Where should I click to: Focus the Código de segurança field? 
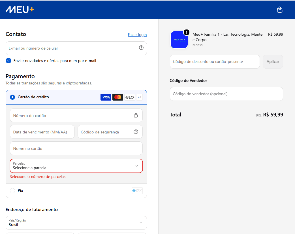110,132
